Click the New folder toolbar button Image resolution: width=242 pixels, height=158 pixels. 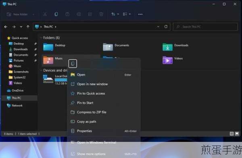[21, 15]
